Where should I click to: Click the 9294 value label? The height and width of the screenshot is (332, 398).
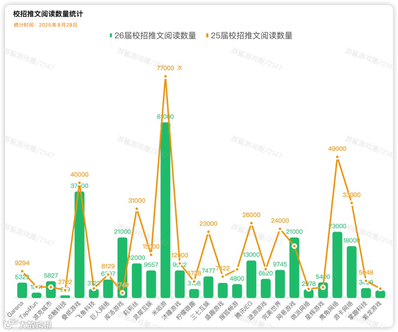click(x=22, y=263)
